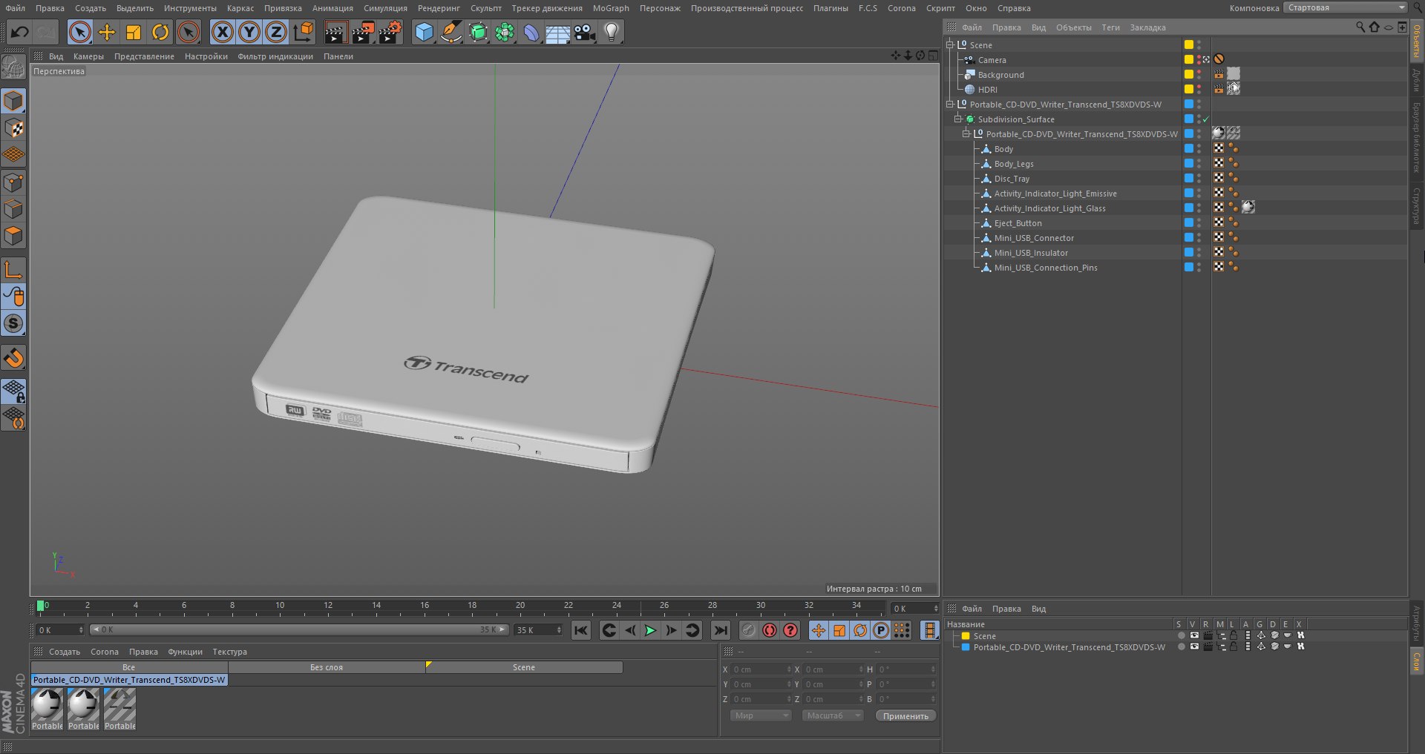The height and width of the screenshot is (754, 1425).
Task: Play the animation forward
Action: click(650, 630)
